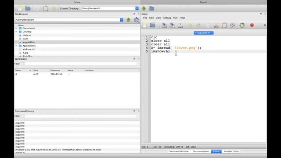Open the Editor File menu

[x=145, y=18]
